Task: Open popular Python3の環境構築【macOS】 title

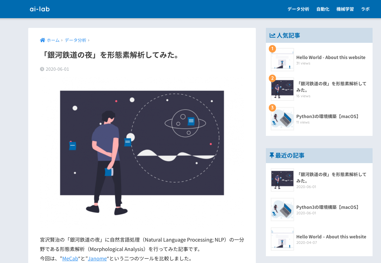Action: pos(327,116)
